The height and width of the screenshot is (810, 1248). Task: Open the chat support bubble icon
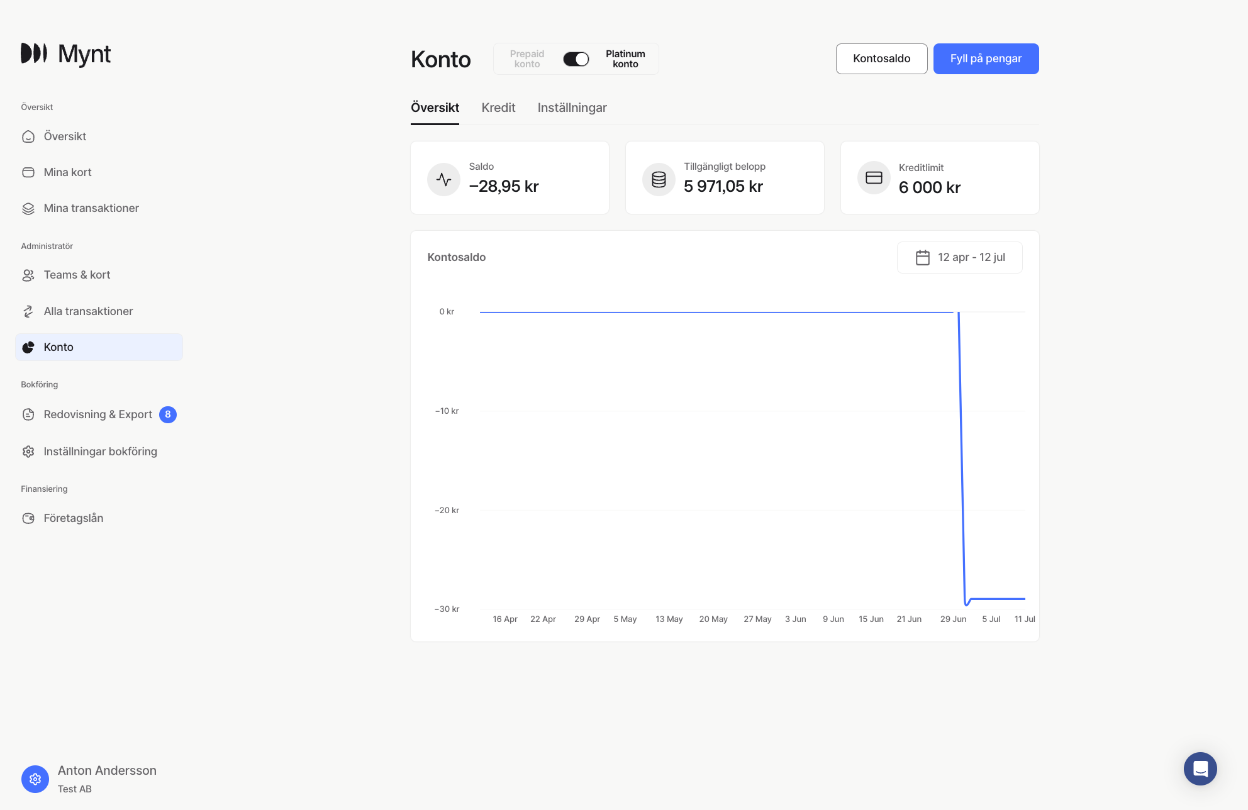pos(1200,768)
